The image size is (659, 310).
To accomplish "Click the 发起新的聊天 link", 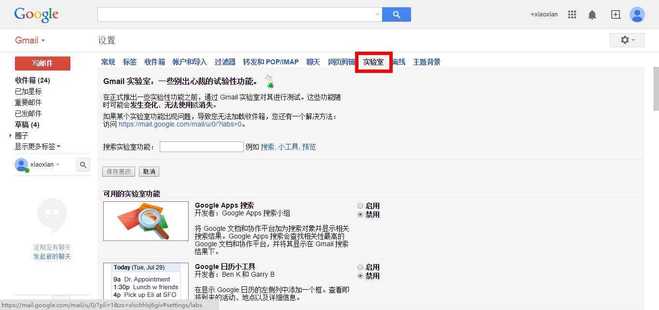I will point(52,256).
